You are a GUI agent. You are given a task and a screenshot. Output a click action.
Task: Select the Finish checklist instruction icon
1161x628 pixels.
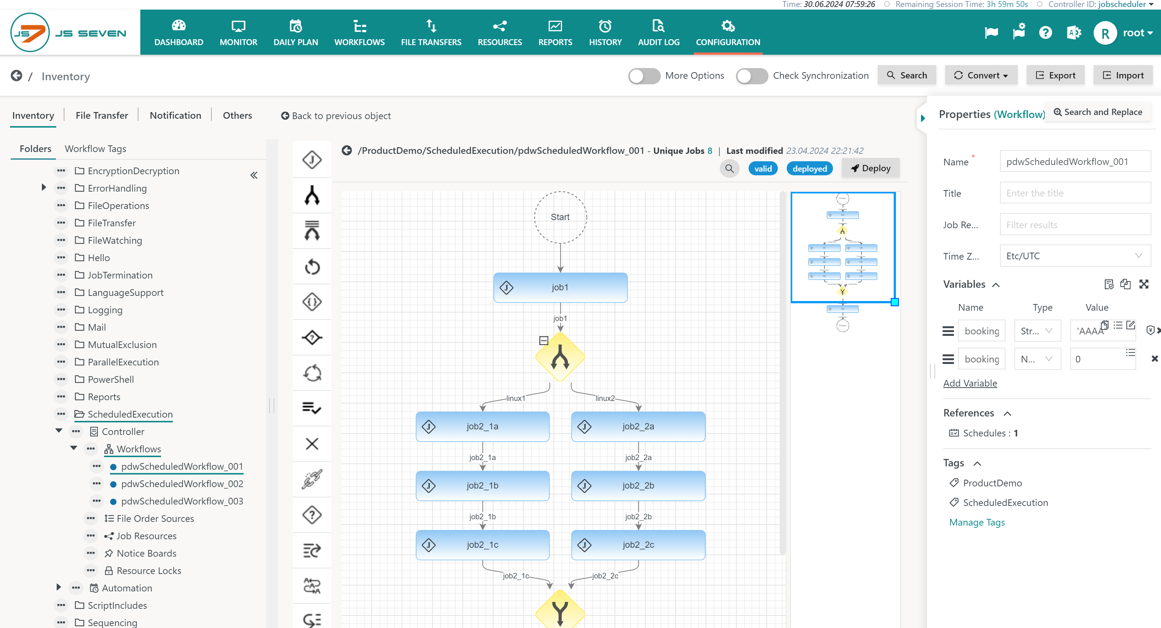coord(312,408)
